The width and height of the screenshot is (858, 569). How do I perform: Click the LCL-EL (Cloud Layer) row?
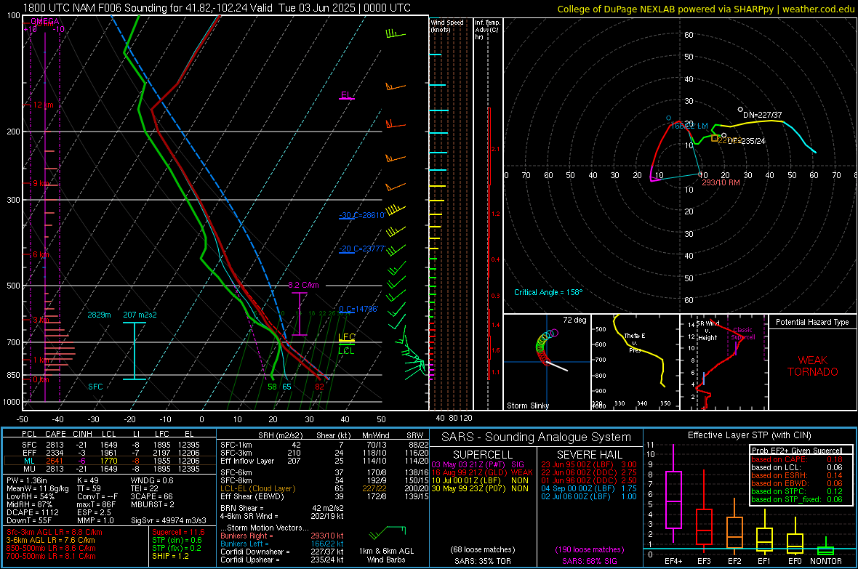pos(325,488)
